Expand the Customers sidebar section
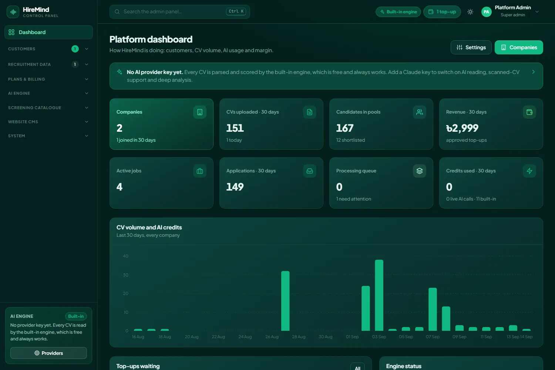 click(x=48, y=49)
